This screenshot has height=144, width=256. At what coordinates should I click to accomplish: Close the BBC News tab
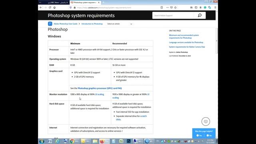click(x=67, y=2)
